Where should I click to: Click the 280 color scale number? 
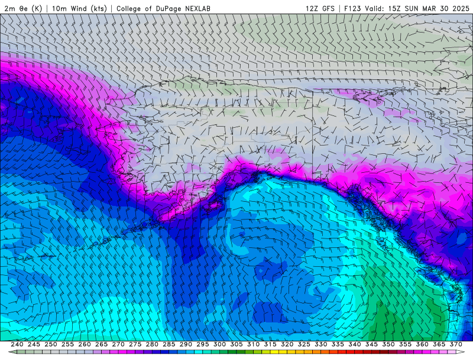pos(152,344)
